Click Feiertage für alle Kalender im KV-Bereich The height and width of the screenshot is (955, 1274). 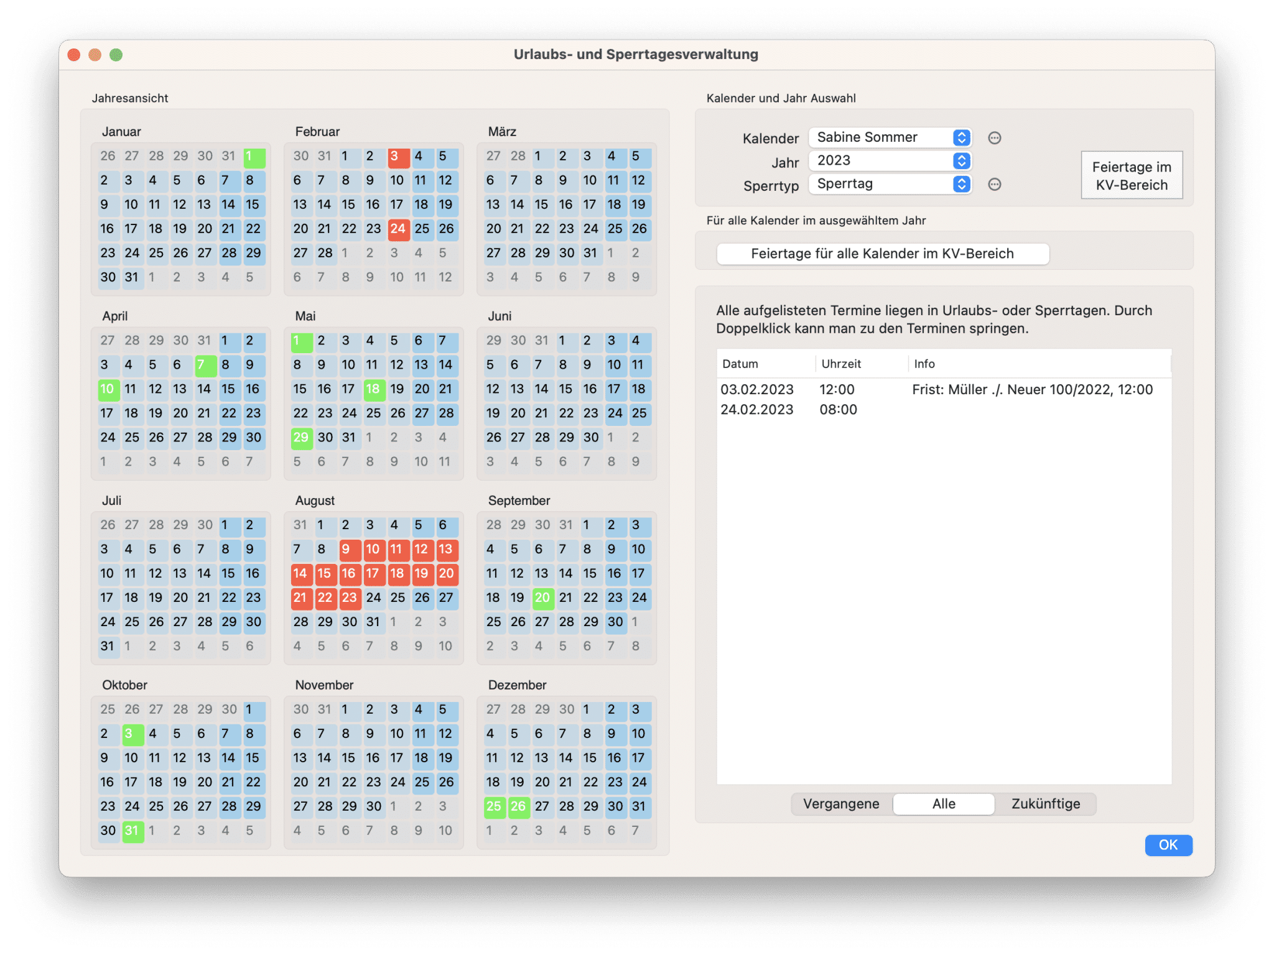click(882, 254)
